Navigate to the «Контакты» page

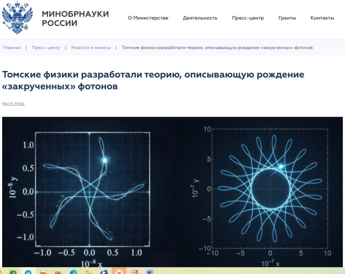(x=322, y=18)
